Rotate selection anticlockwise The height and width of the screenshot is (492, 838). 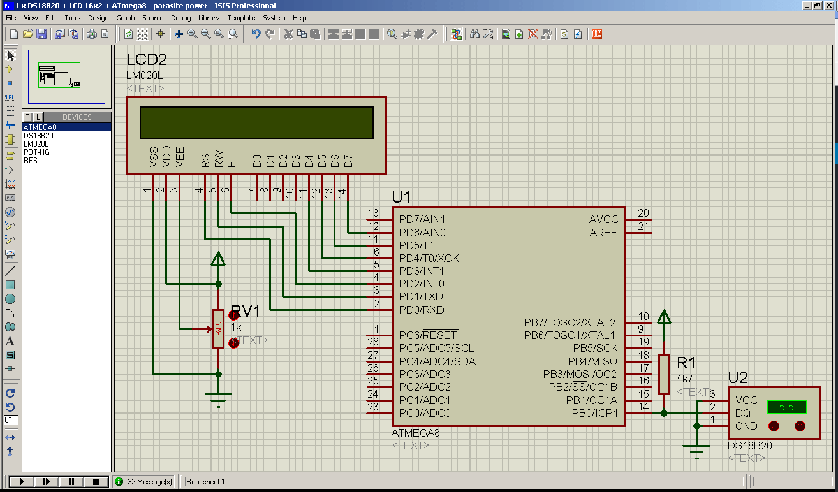pyautogui.click(x=10, y=407)
